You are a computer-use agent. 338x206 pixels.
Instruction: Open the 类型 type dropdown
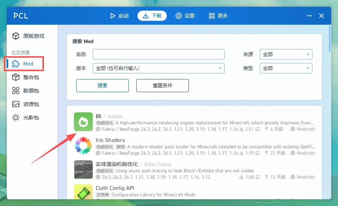click(x=286, y=68)
